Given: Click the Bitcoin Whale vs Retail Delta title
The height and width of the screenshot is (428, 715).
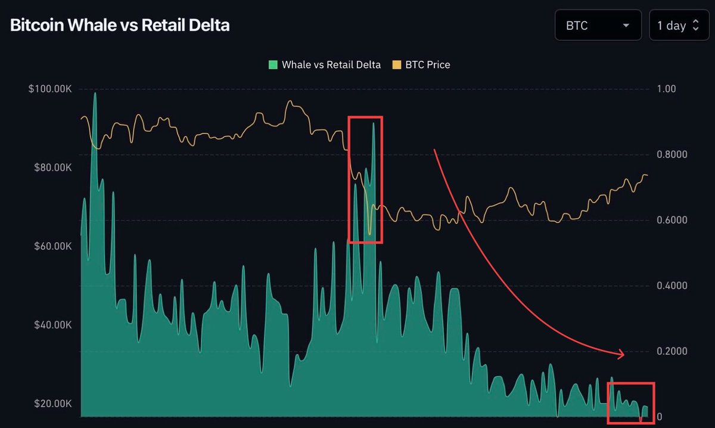Looking at the screenshot, I should tap(120, 25).
